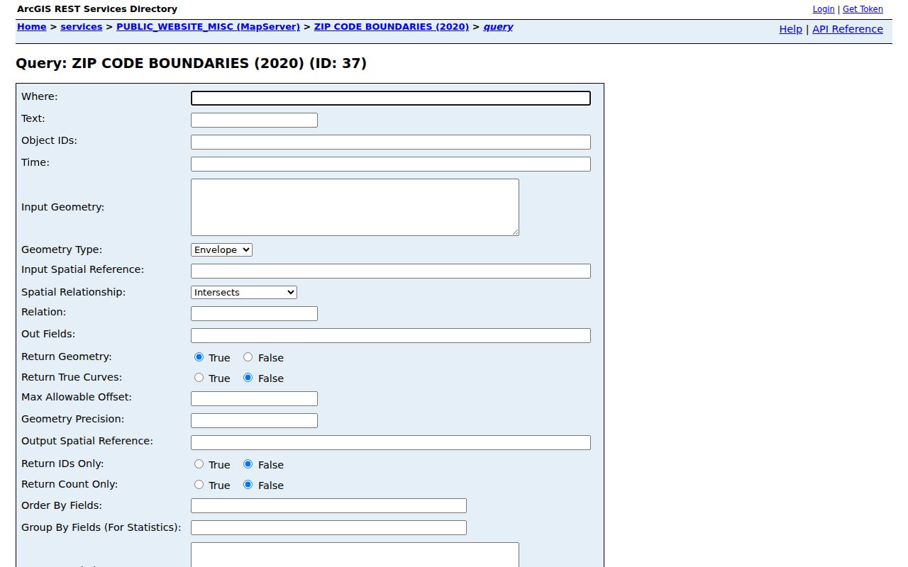
Task: Click the Get Token link
Action: 863,9
